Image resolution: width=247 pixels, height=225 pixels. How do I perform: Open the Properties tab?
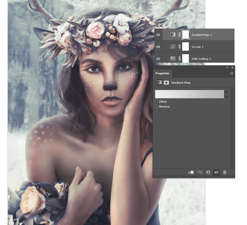tap(162, 73)
